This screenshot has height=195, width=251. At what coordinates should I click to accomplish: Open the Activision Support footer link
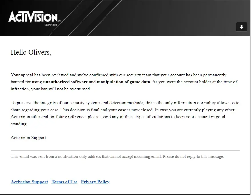[x=29, y=182]
